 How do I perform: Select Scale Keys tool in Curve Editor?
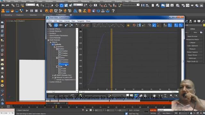click(x=66, y=25)
